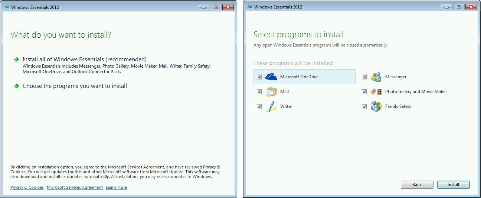Image resolution: width=481 pixels, height=198 pixels.
Task: Uncheck Photo Gallery and Movie Maker checkbox
Action: (x=364, y=92)
